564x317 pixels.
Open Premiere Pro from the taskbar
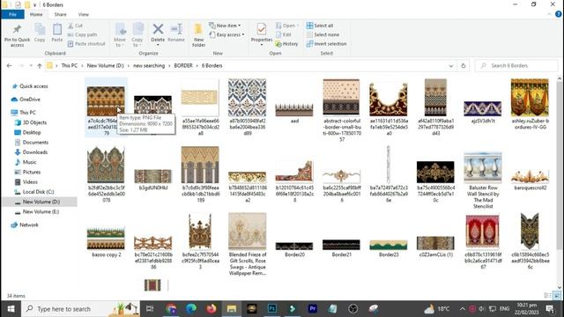pyautogui.click(x=313, y=309)
